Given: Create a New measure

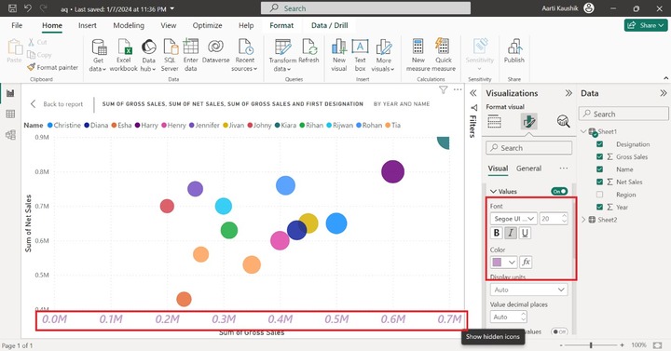Looking at the screenshot, I should [x=418, y=56].
